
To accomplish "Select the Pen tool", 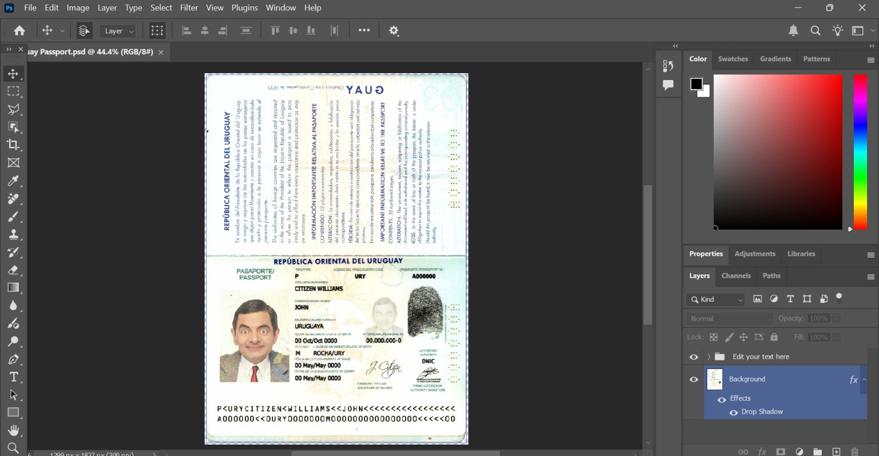I will [x=13, y=359].
